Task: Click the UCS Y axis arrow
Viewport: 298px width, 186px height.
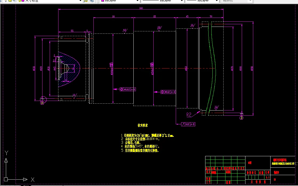Action: coord(6,160)
